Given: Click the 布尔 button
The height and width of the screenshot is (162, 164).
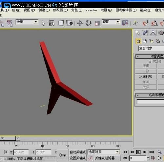Looking at the screenshot, I should coord(146,82).
